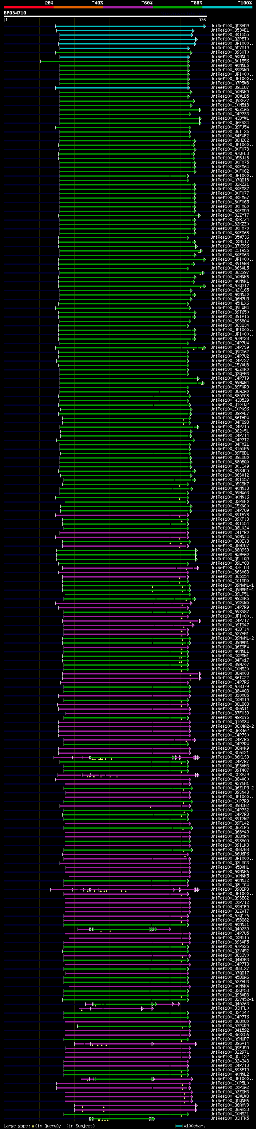Click the red ~20% identity legend segment

pyautogui.click(x=28, y=7)
